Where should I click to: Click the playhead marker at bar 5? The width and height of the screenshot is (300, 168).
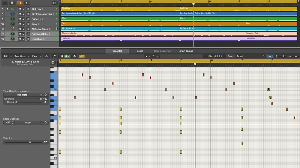pyautogui.click(x=193, y=4)
